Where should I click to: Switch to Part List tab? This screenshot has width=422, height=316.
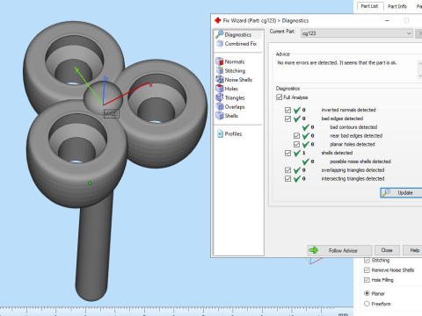pos(369,6)
